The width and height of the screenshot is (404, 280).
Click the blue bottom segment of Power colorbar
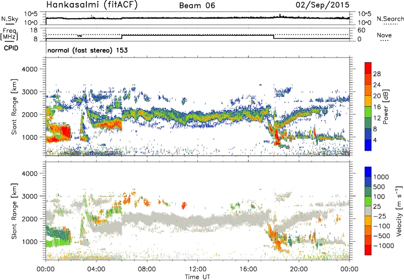(368, 145)
